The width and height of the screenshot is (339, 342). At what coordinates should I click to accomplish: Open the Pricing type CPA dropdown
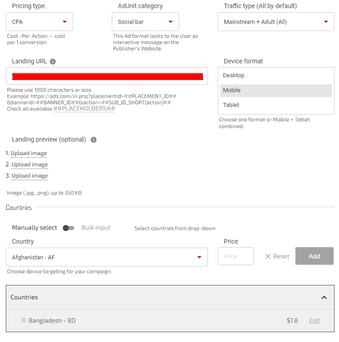click(x=40, y=22)
